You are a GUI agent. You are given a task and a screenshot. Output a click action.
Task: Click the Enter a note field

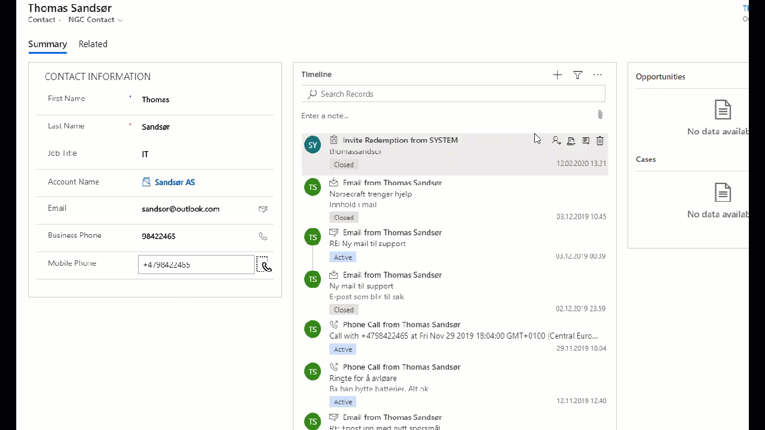(x=442, y=115)
